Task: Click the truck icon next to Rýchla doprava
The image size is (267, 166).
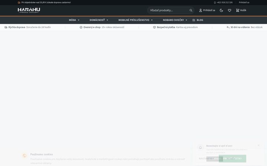Action: (6, 27)
